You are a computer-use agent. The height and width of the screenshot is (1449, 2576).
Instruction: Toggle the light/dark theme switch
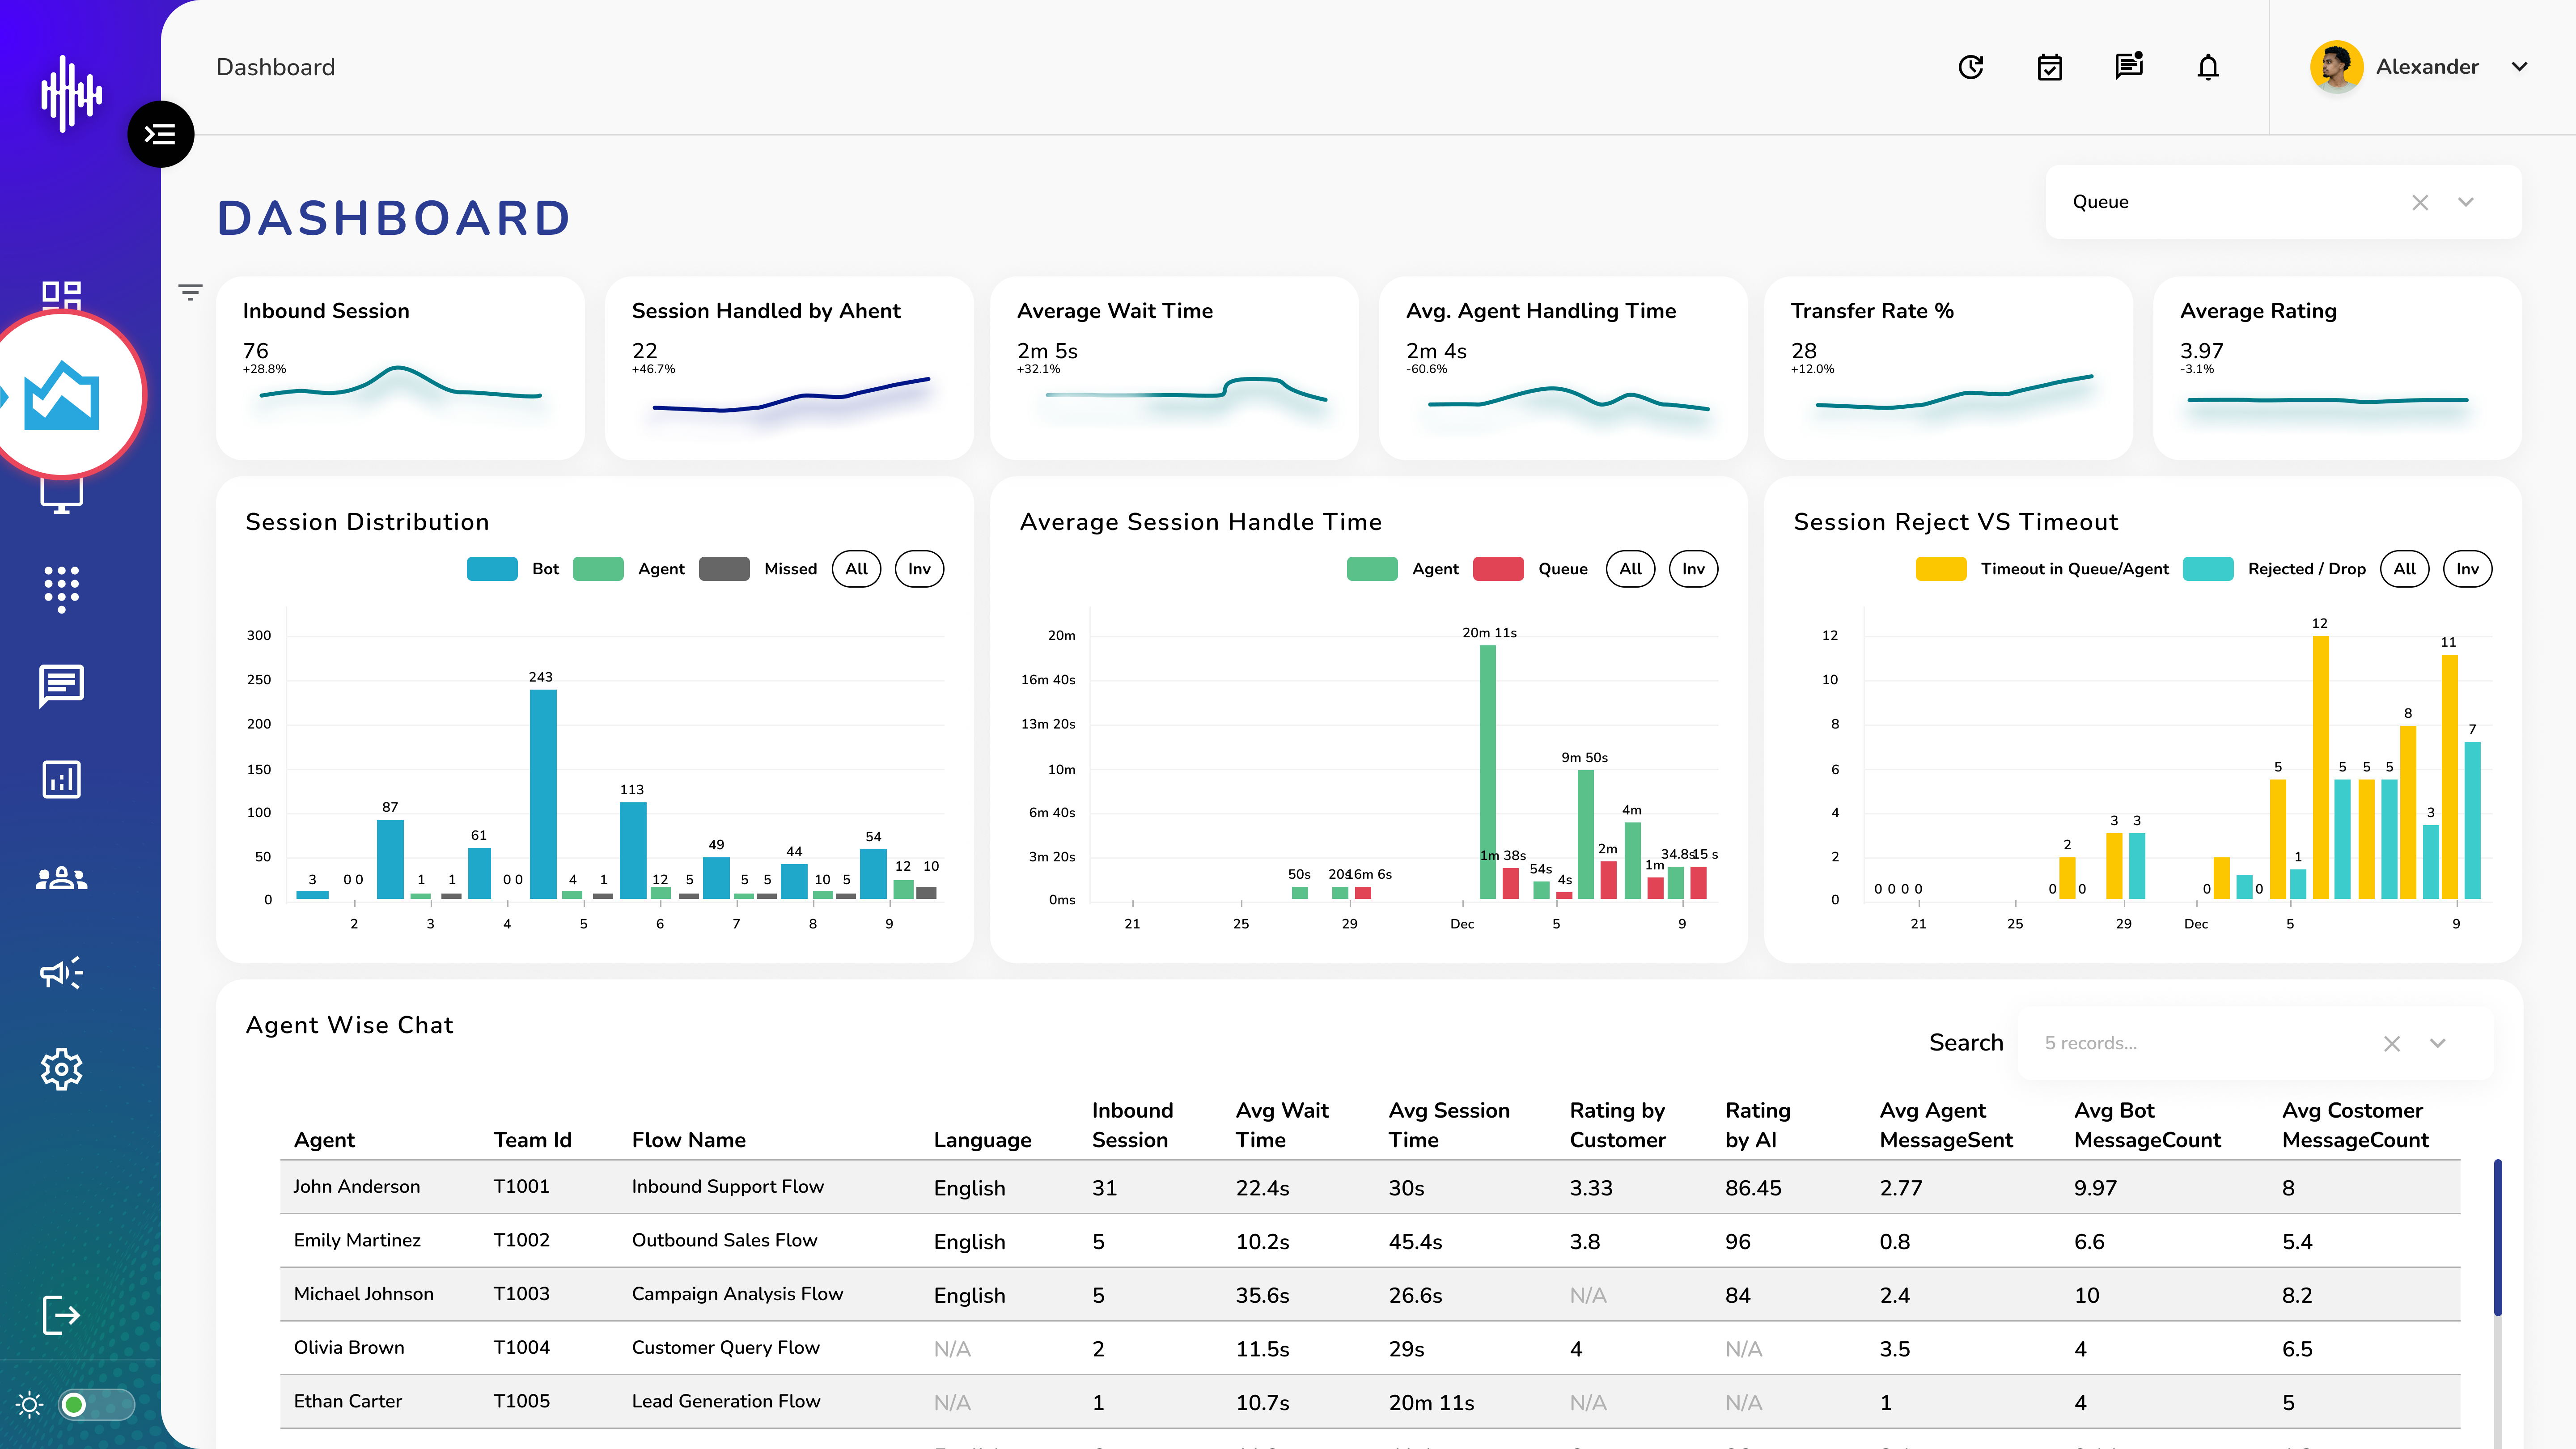(x=96, y=1405)
